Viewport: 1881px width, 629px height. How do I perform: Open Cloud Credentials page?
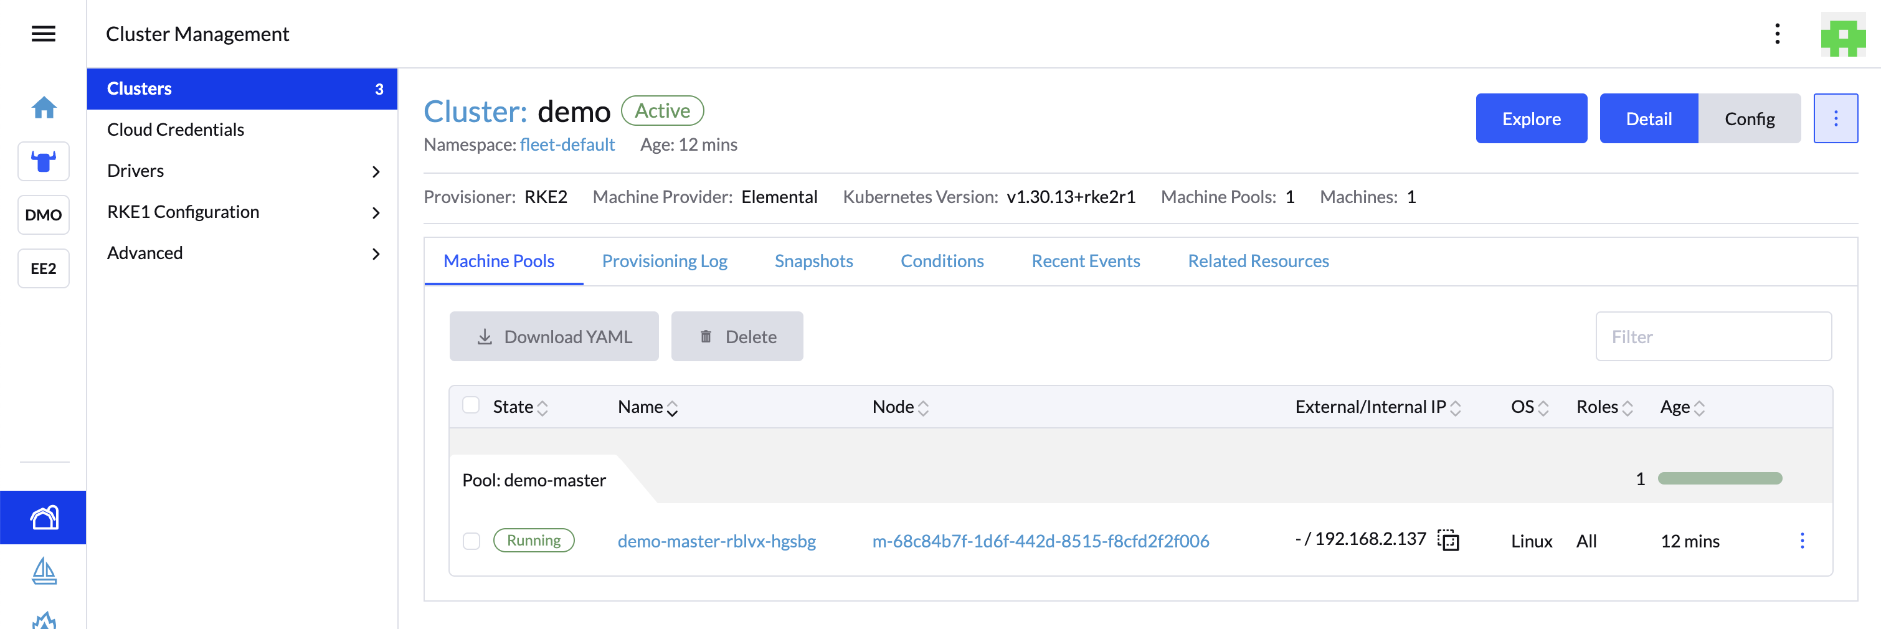pos(242,130)
